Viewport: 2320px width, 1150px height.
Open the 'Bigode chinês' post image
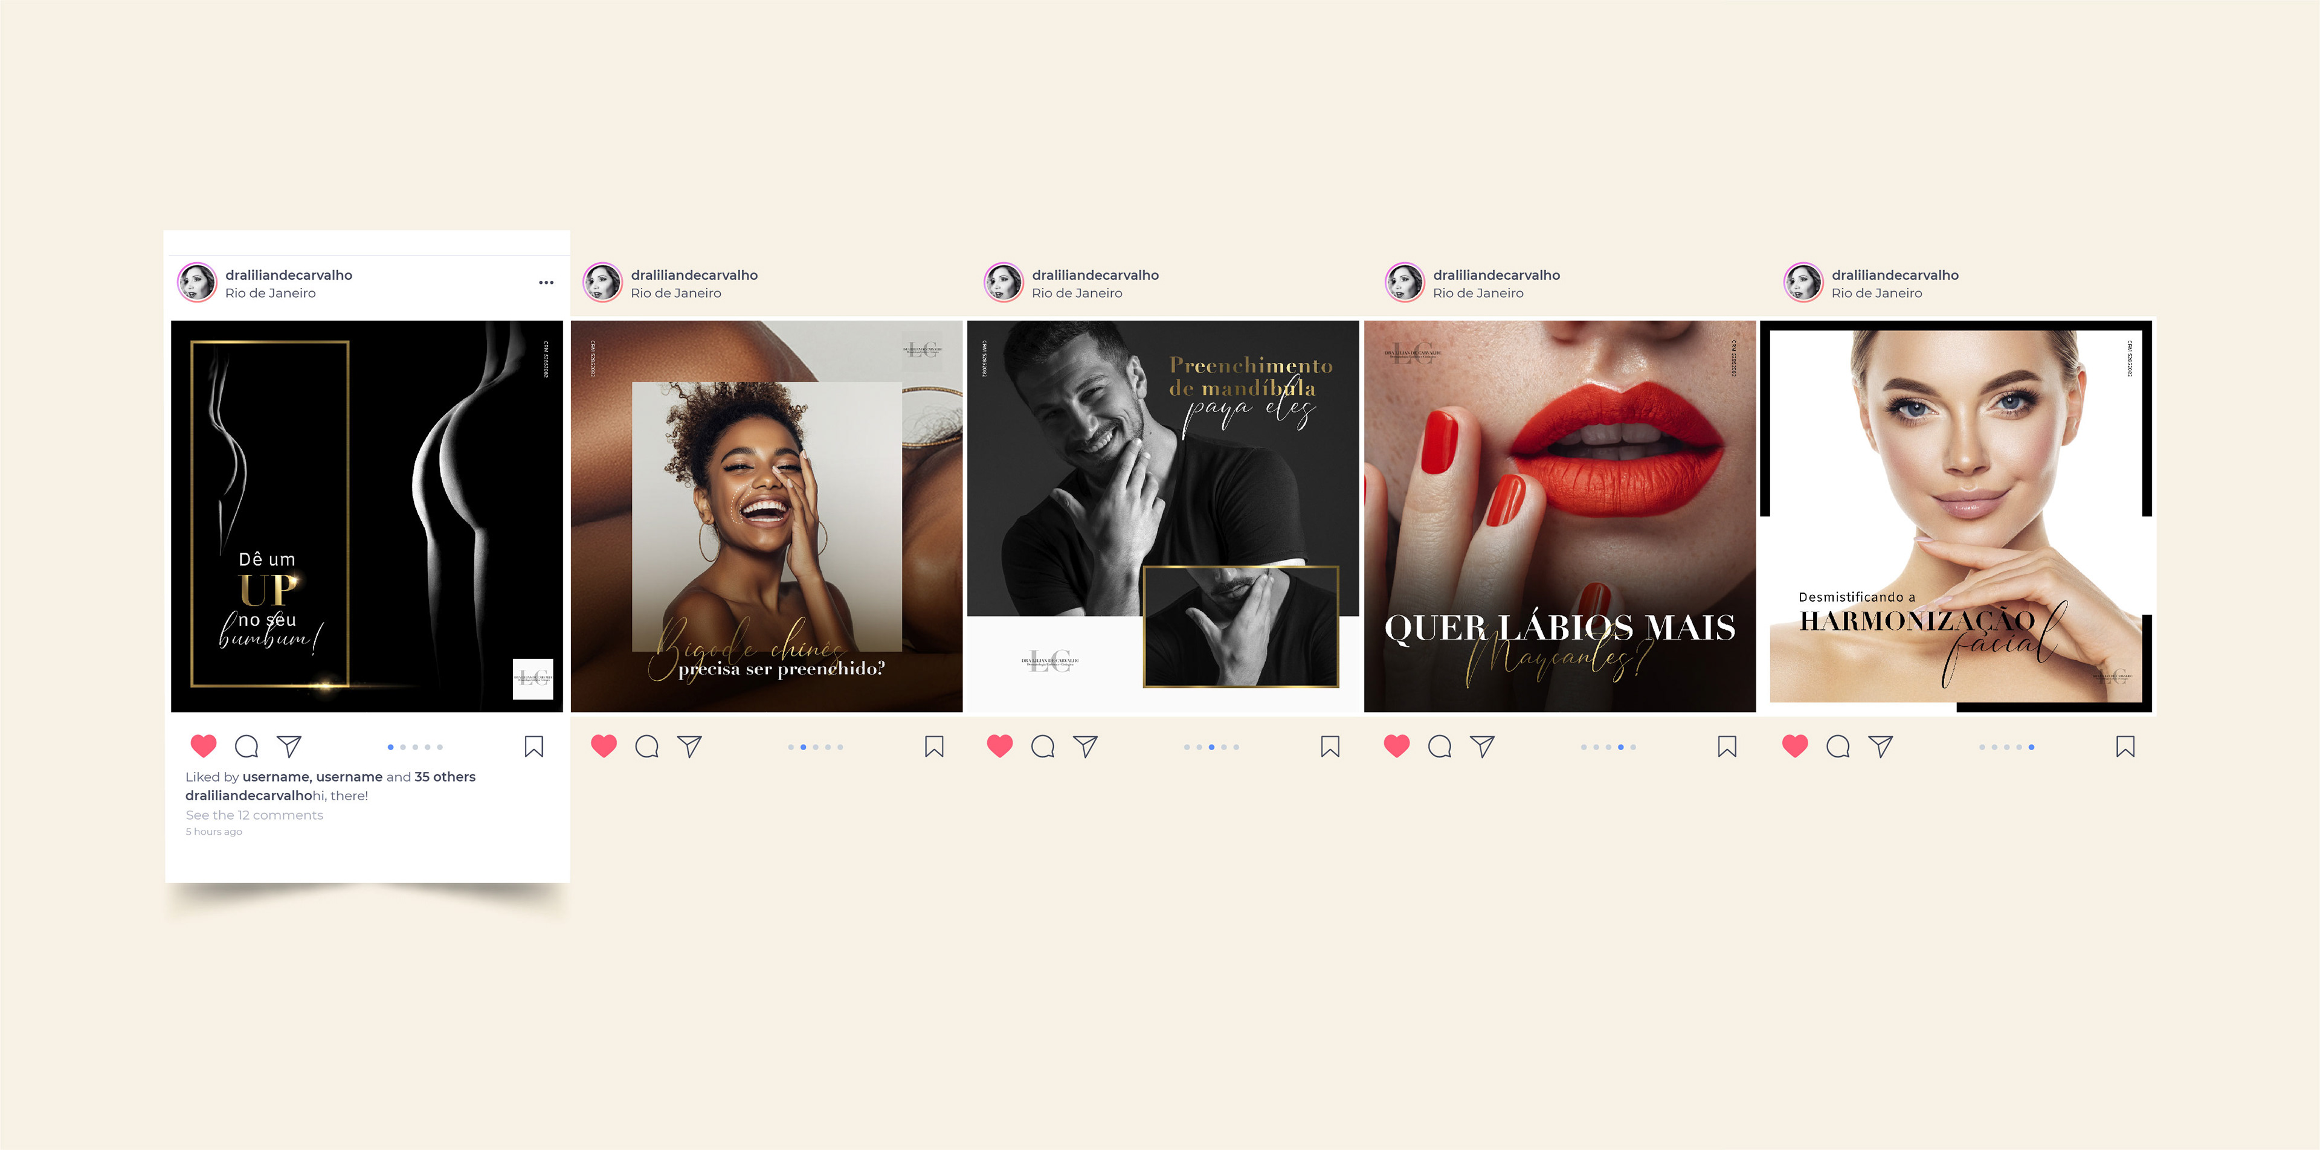click(x=767, y=516)
